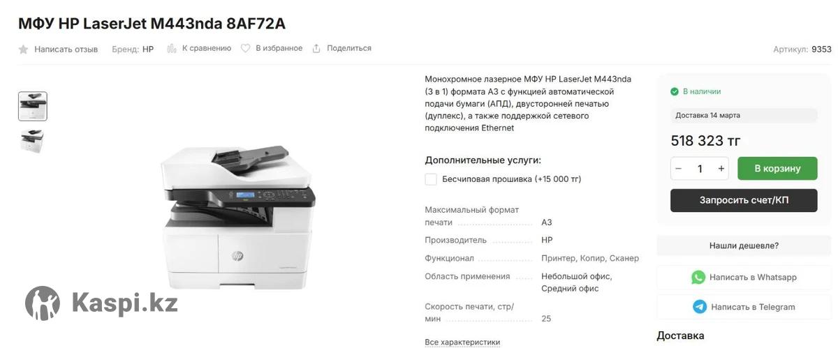Click the Нашли дешевле? button

744,245
